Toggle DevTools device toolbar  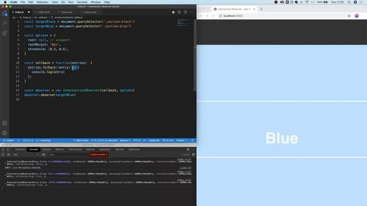(x=8, y=149)
